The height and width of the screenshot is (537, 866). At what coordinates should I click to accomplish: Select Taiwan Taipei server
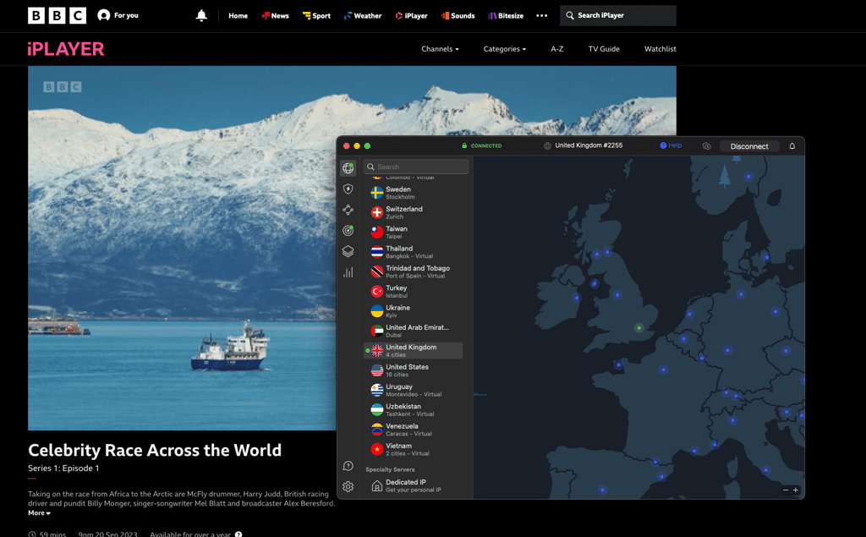(x=413, y=232)
